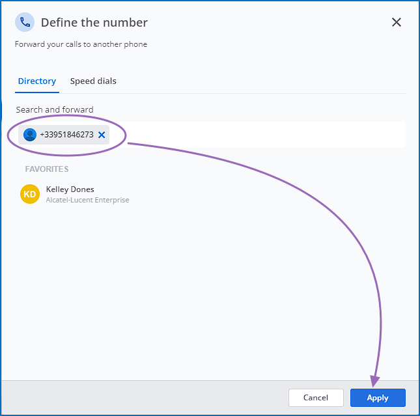Click the yellow KD avatar icon
Screen dimensions: 420x416
(30, 194)
